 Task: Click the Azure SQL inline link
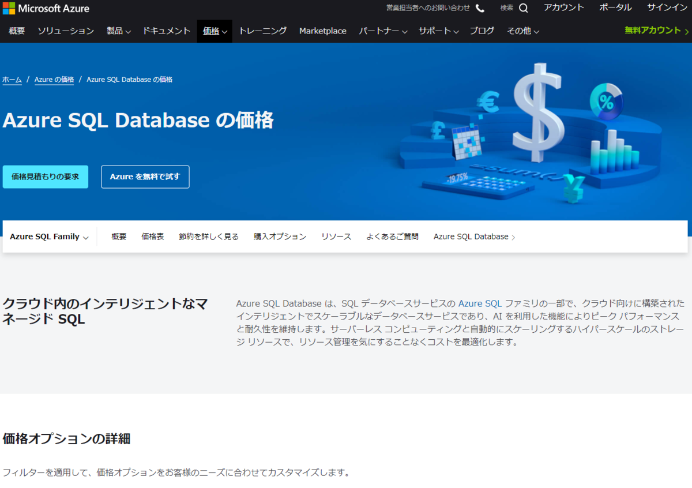pos(480,302)
